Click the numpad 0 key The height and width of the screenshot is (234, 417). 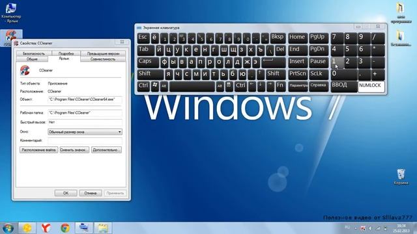pos(344,75)
